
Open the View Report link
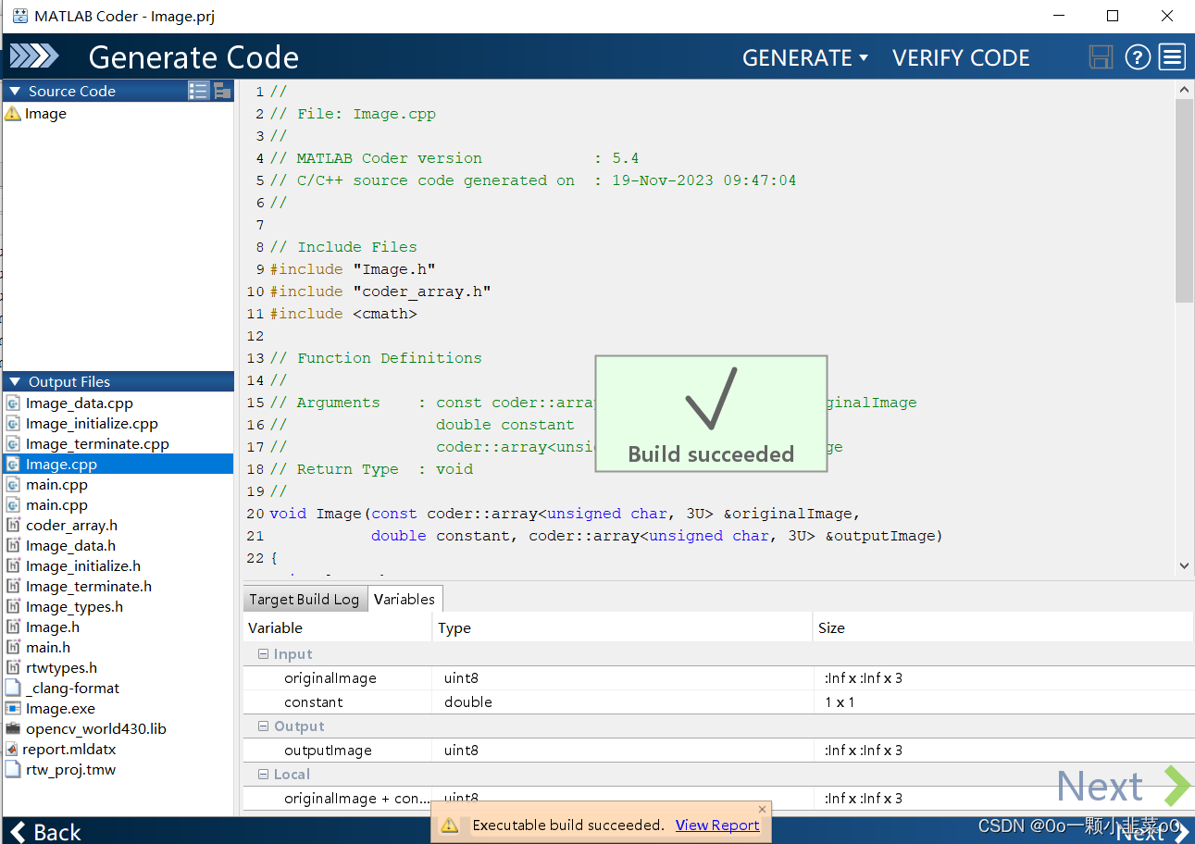pos(717,825)
